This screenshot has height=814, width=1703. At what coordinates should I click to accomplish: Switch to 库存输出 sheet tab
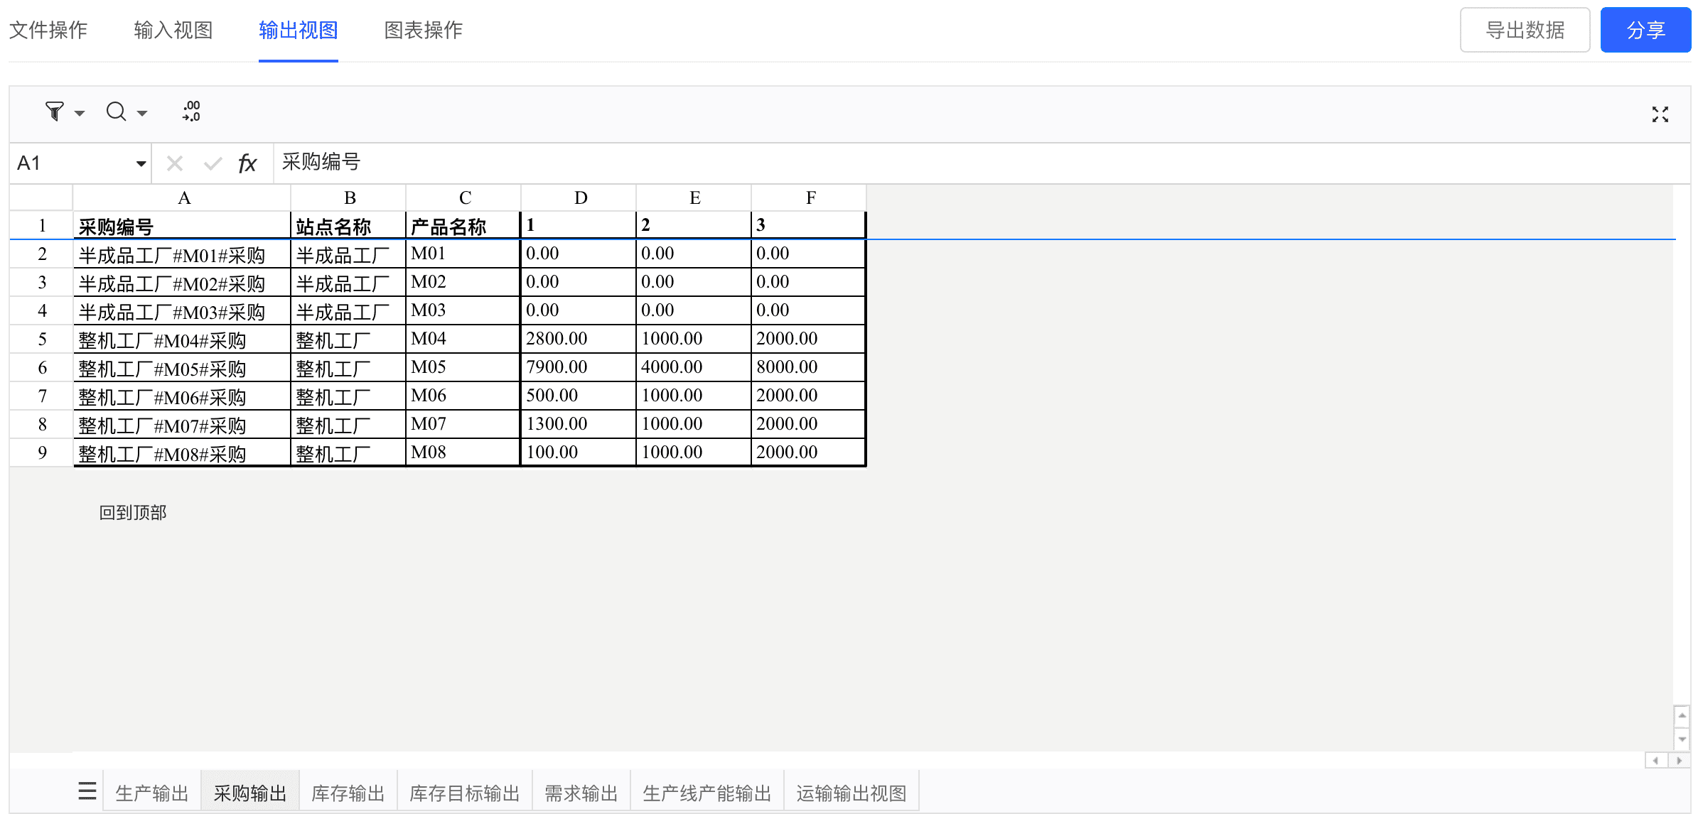[348, 793]
